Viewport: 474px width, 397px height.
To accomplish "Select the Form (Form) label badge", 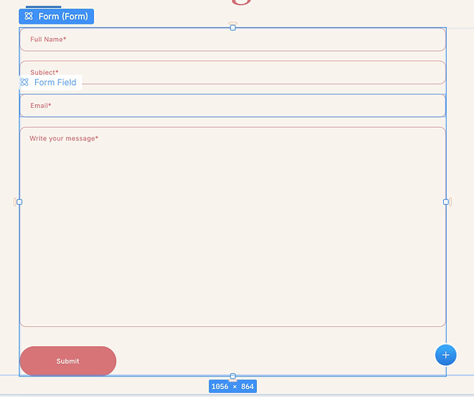I will point(56,17).
